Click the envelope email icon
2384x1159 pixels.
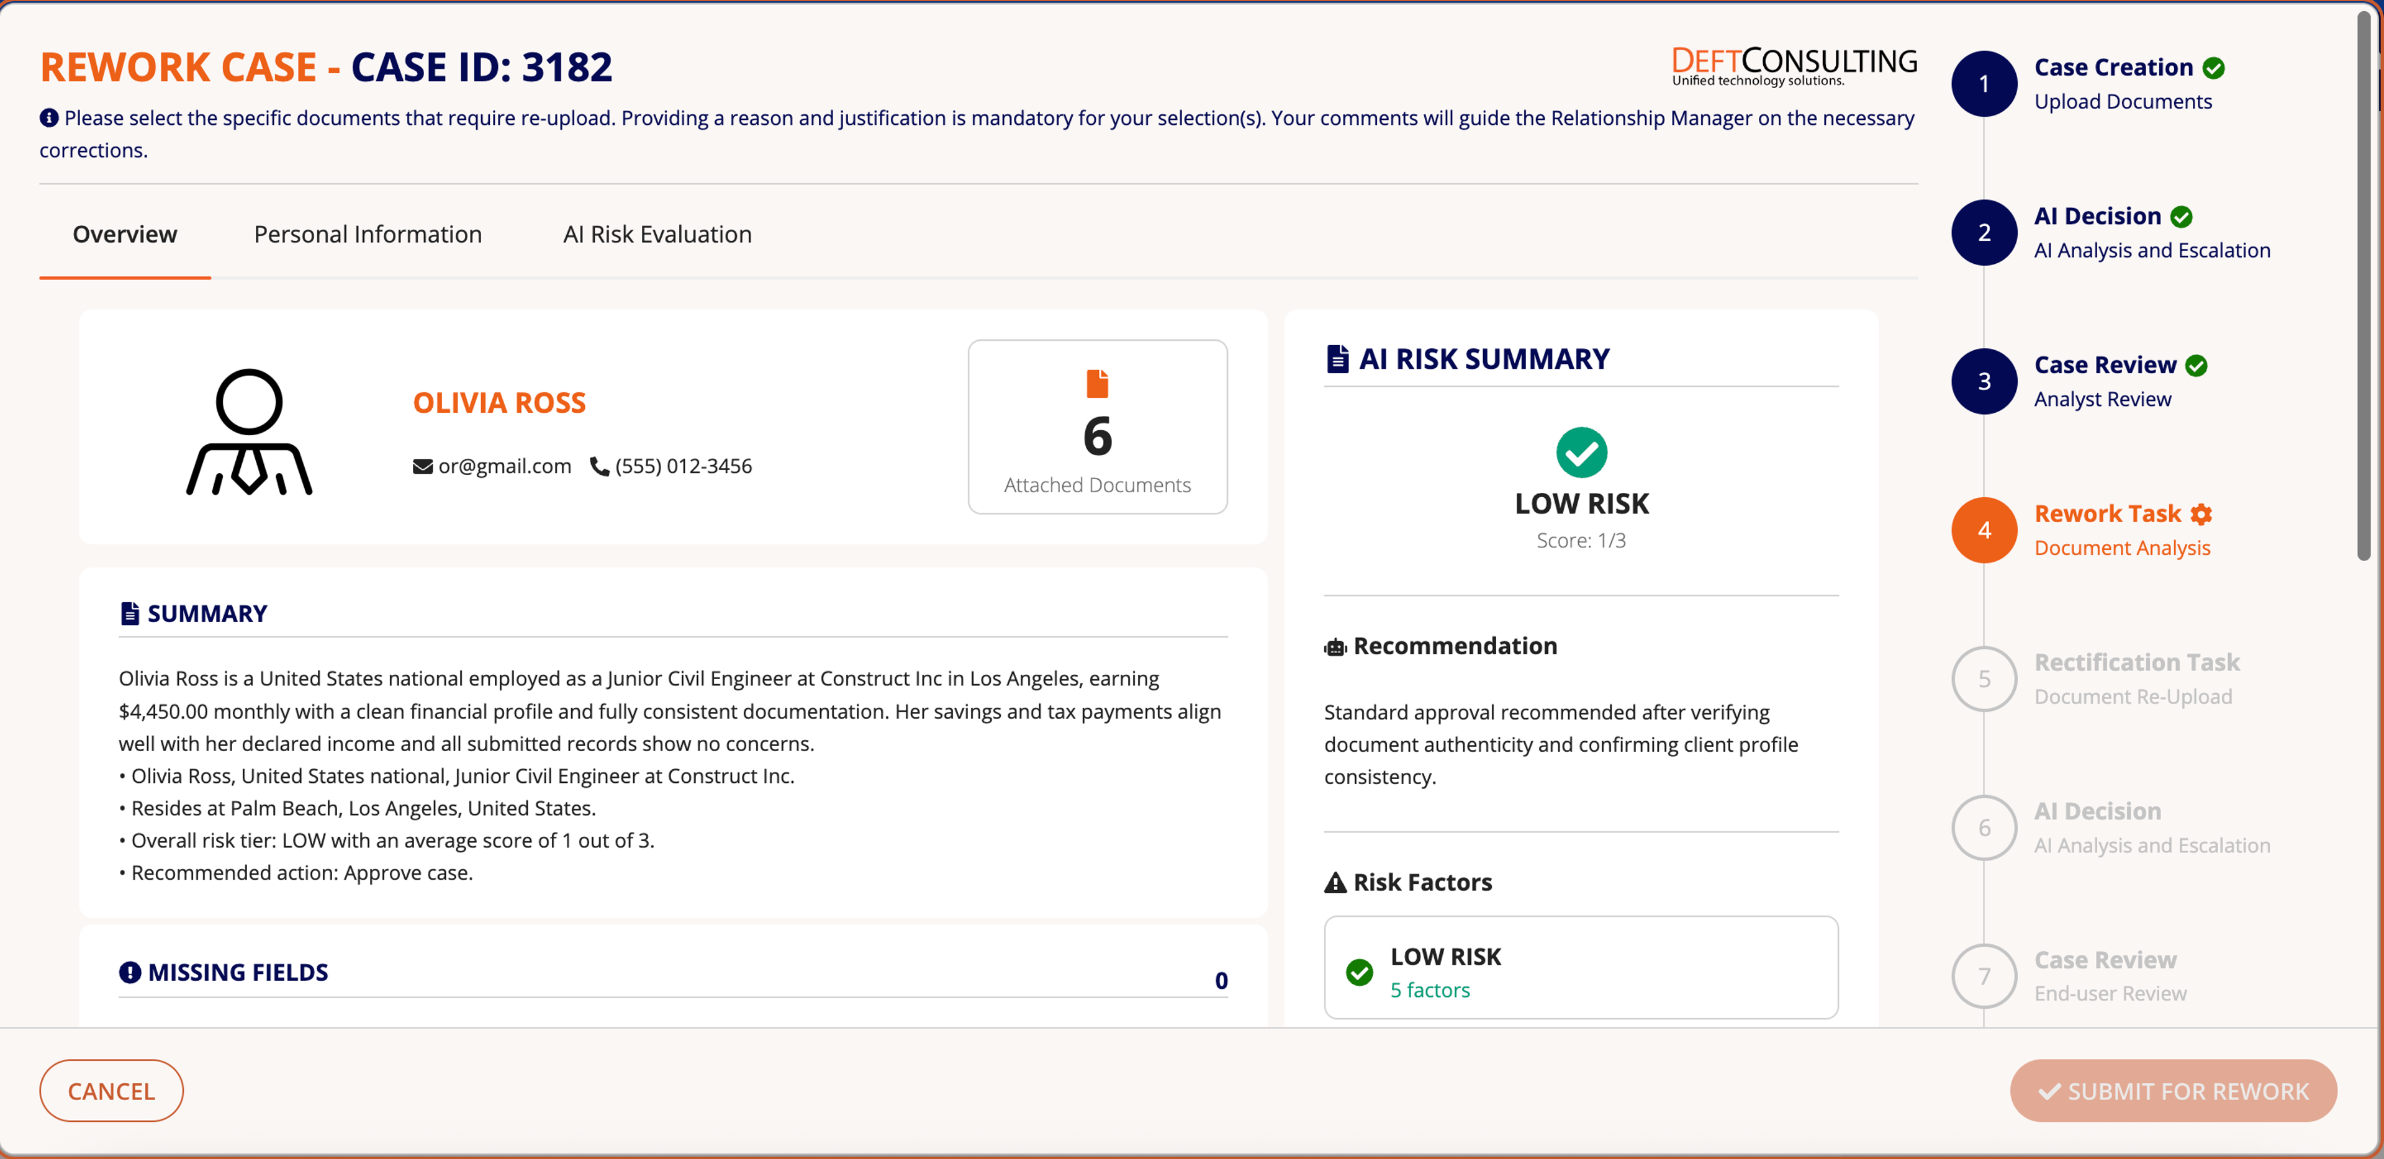coord(423,467)
